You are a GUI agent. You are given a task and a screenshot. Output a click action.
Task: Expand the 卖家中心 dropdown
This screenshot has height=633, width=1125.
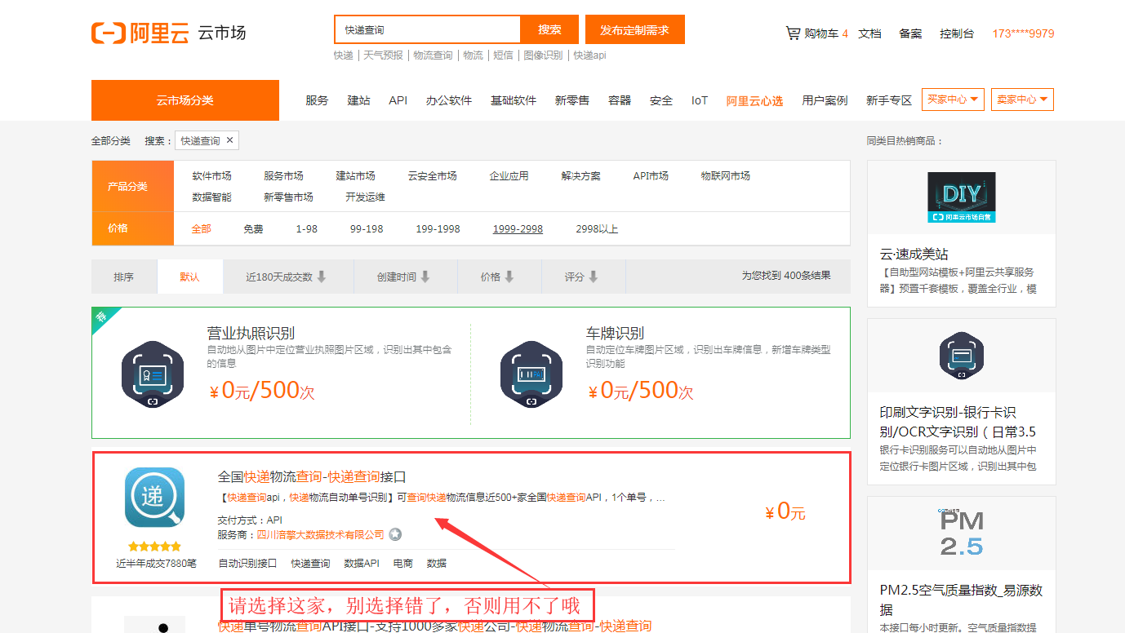coord(1022,100)
